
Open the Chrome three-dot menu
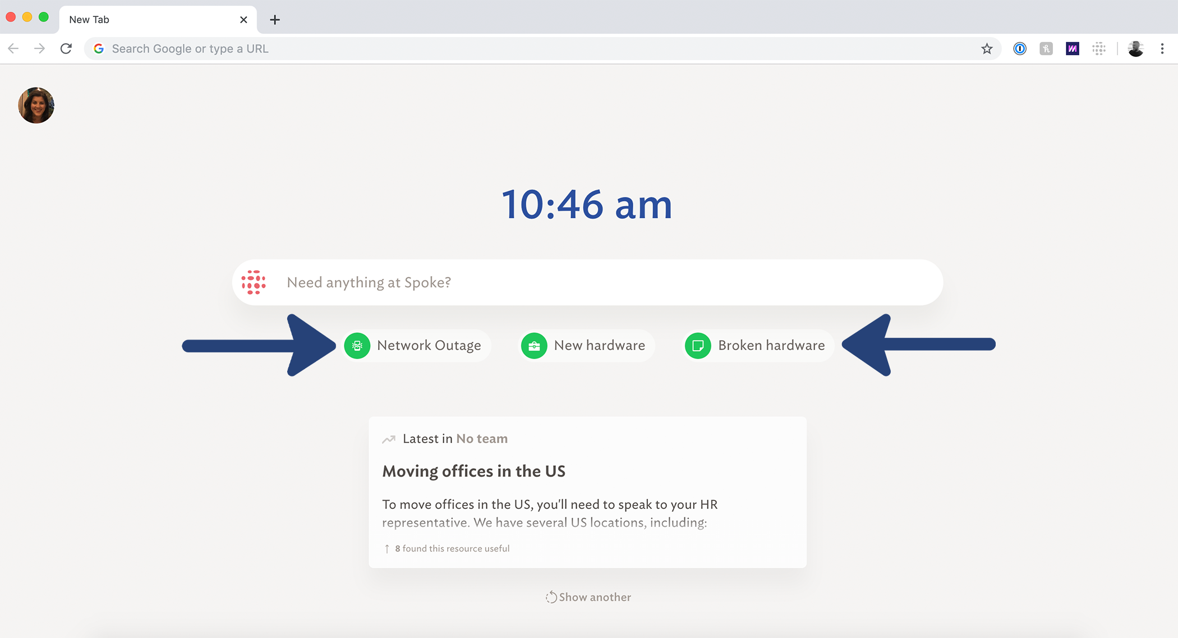(1162, 49)
